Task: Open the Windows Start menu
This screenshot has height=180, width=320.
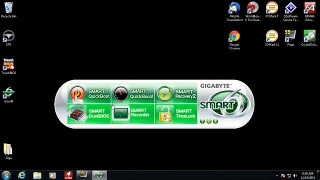Action: pos(6,175)
